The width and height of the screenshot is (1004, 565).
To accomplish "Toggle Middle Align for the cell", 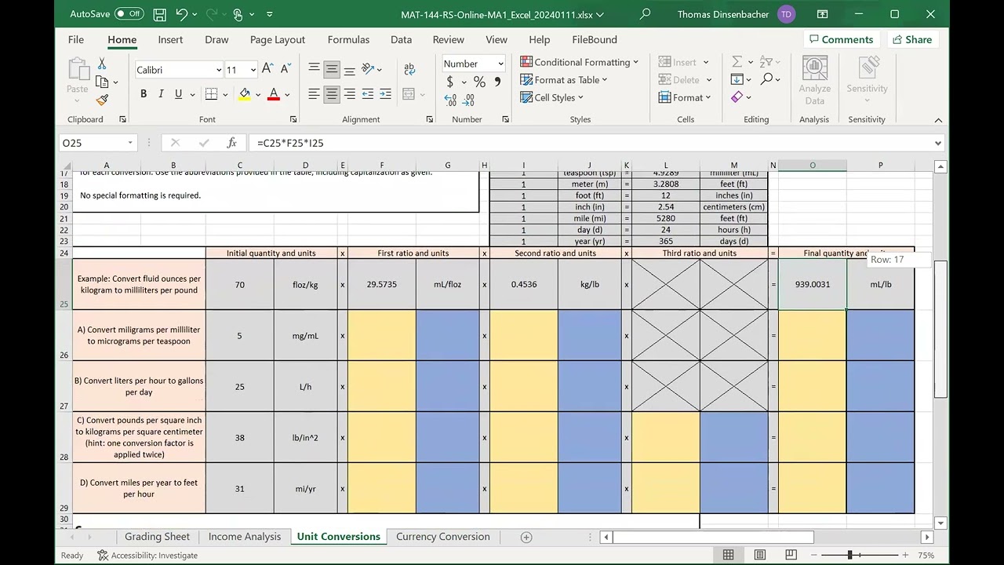I will click(332, 69).
